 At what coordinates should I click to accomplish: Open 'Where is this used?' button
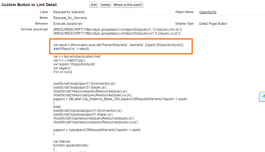(128, 5)
